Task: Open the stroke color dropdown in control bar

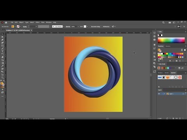Action: [21, 26]
